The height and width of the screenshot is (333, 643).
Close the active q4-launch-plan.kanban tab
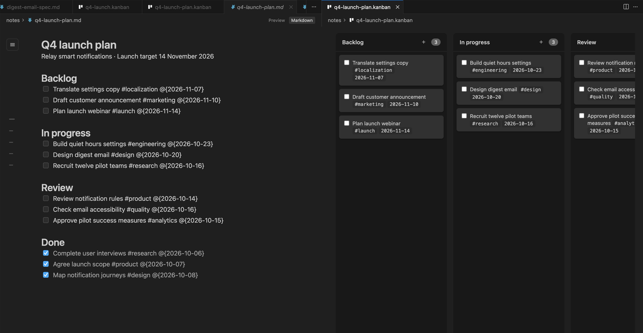click(x=397, y=7)
